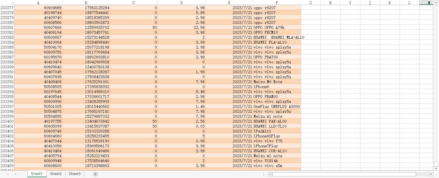Select row header 233392
Viewport: 439px width, 178px height.
pos(7,82)
